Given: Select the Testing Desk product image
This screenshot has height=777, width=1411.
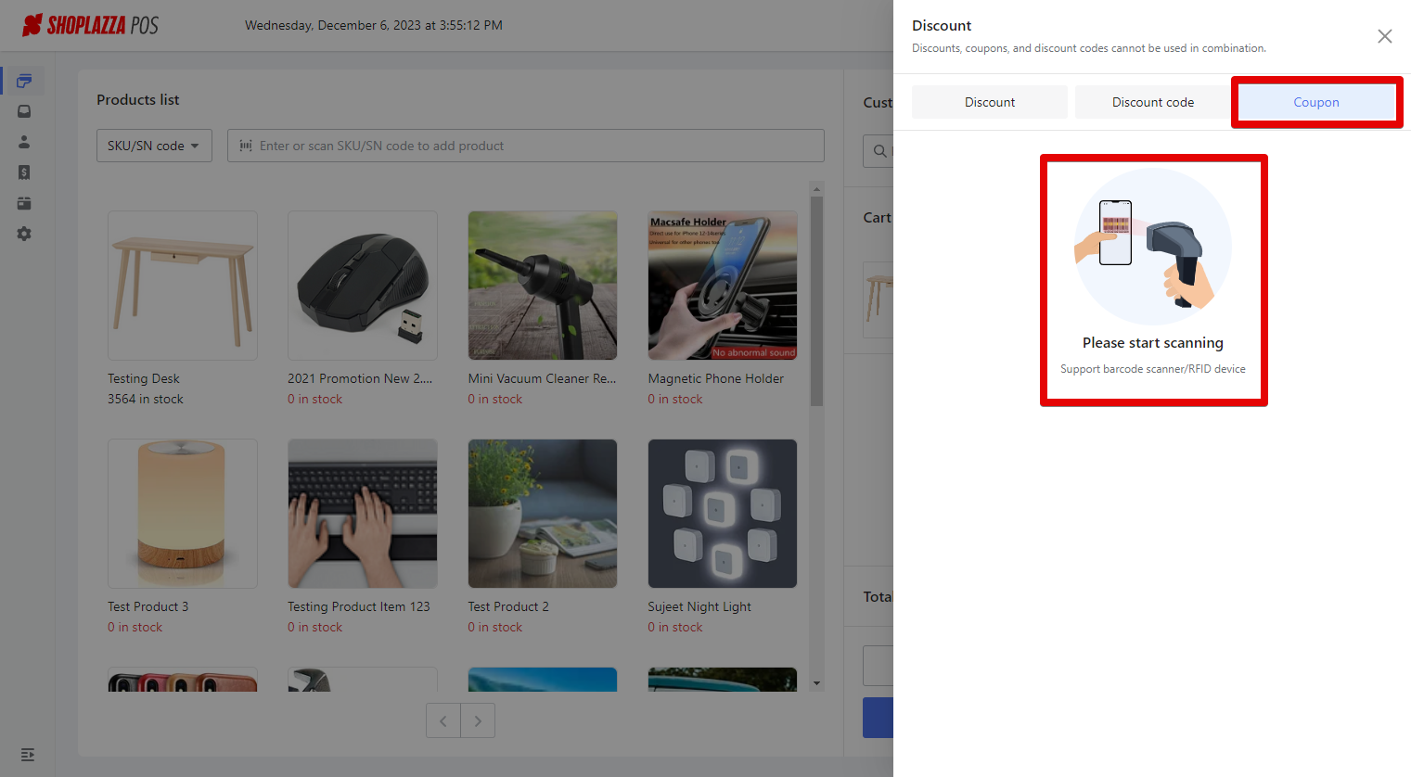Looking at the screenshot, I should point(183,286).
